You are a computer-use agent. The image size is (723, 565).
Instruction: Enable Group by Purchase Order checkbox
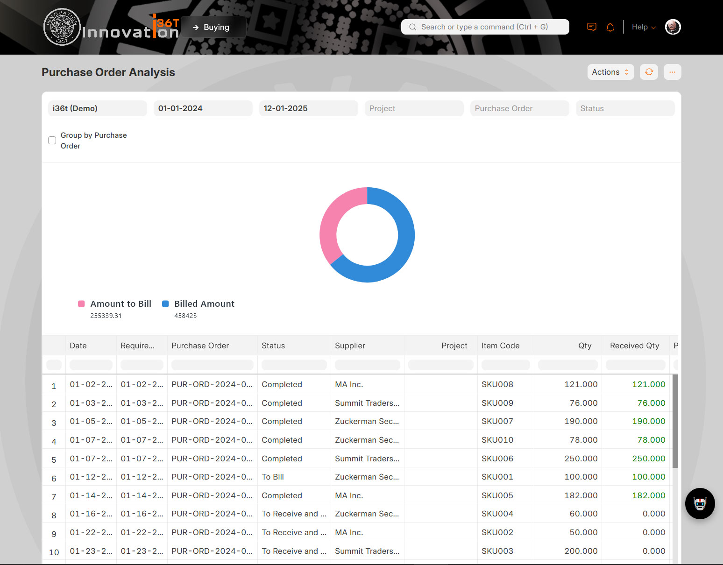pos(52,141)
